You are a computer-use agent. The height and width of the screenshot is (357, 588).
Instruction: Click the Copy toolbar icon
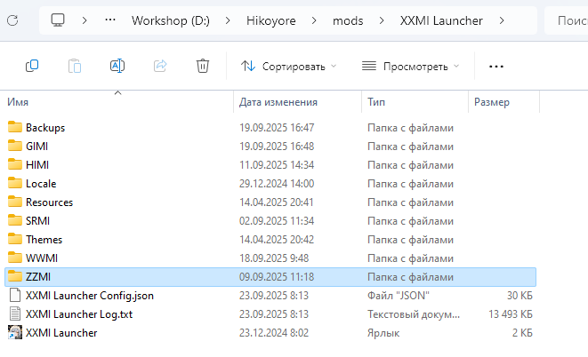click(x=32, y=67)
